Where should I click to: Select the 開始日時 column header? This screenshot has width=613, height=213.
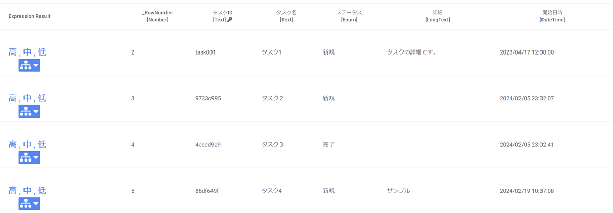pos(552,16)
